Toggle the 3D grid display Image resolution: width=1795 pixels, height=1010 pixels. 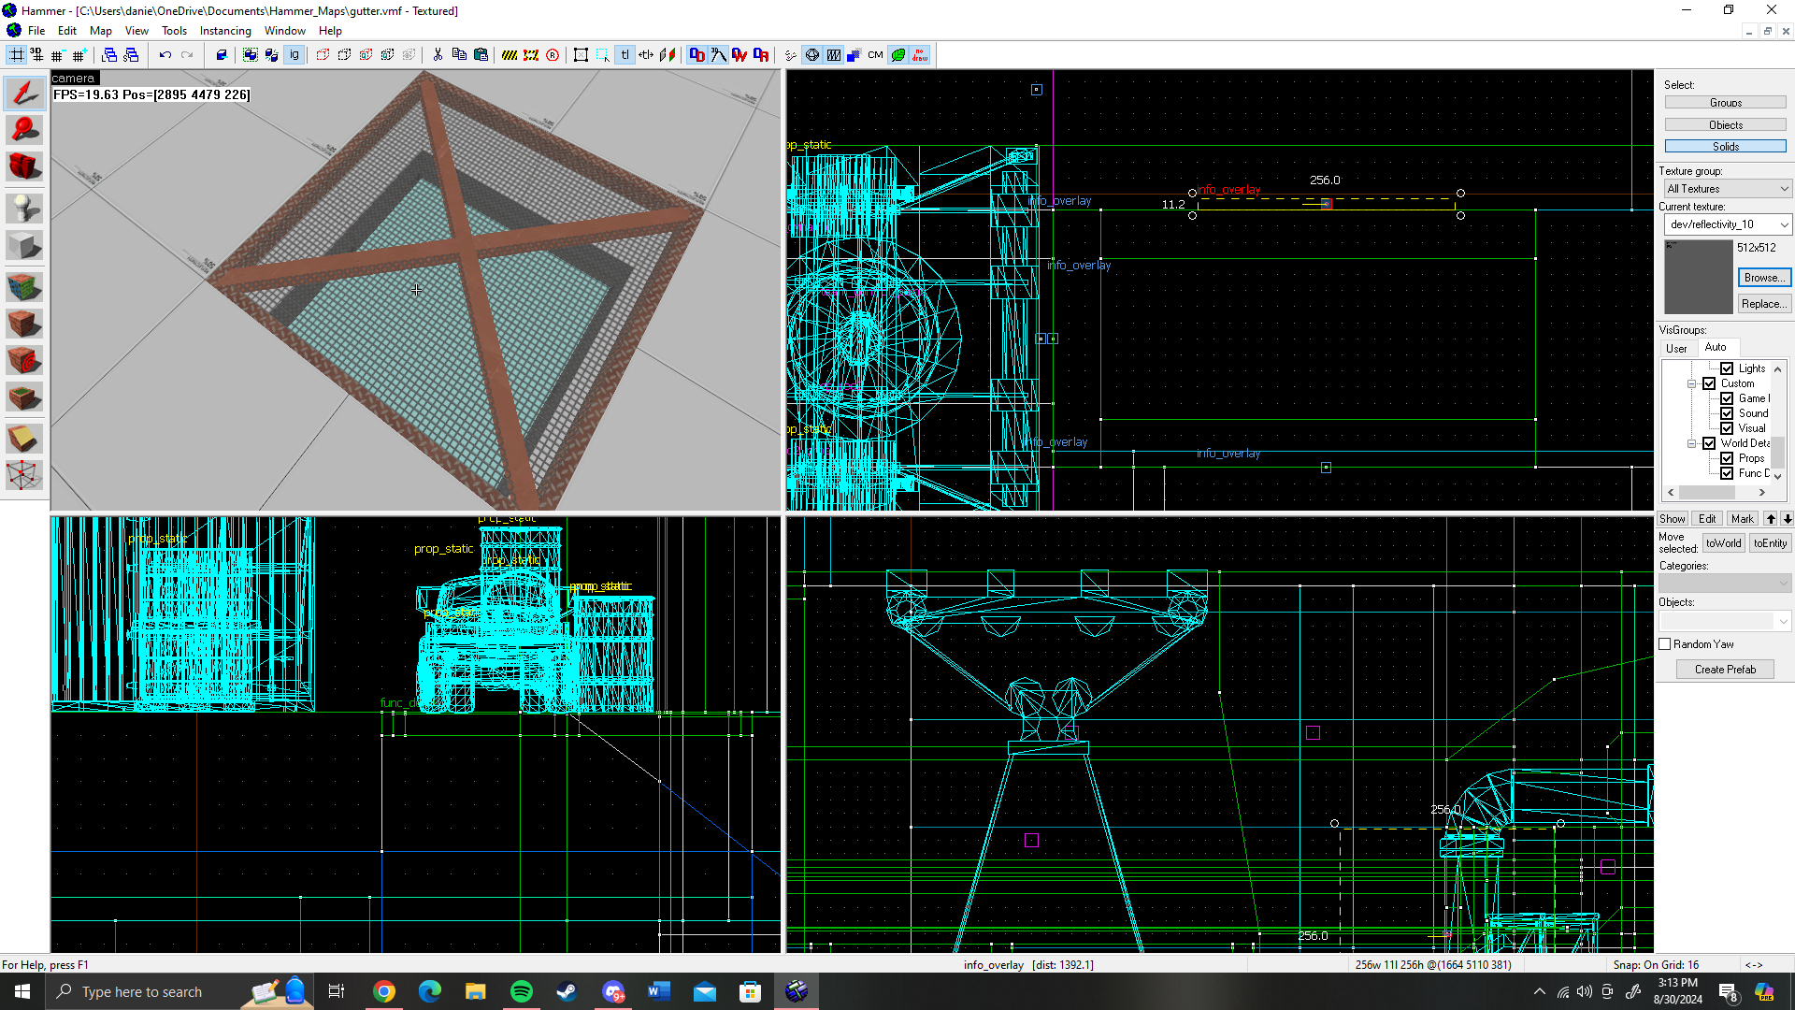point(36,55)
